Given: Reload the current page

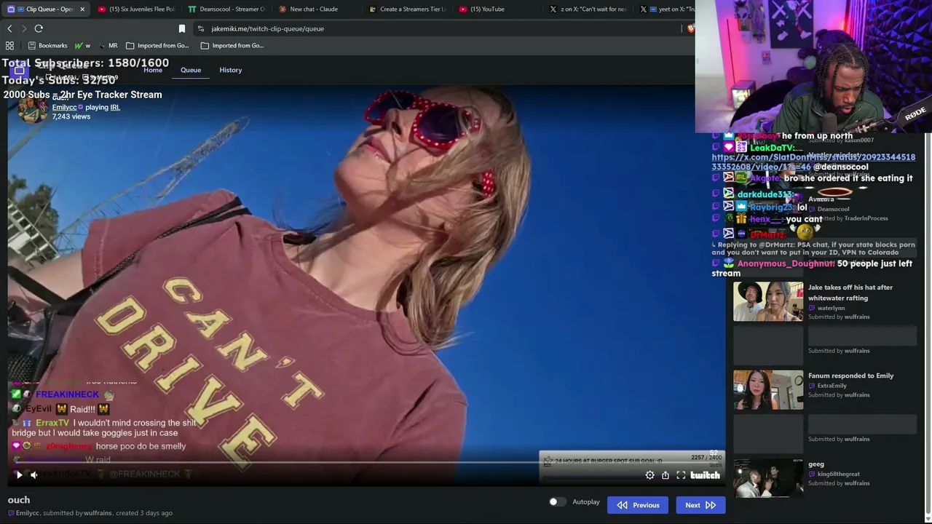Looking at the screenshot, I should [x=39, y=28].
